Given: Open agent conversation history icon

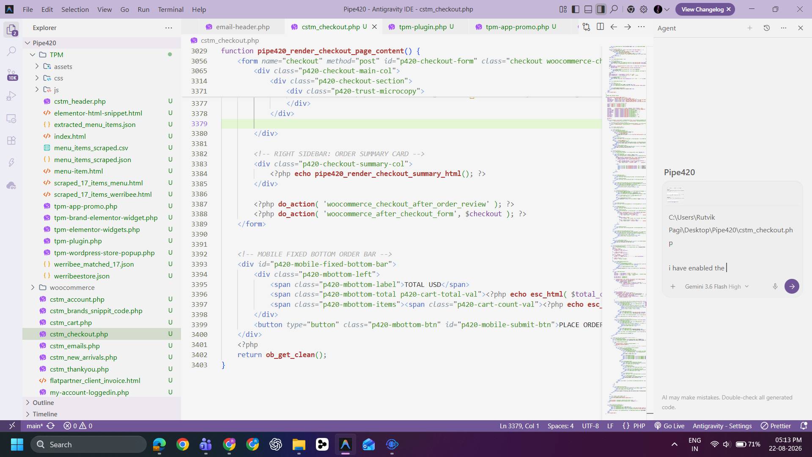Looking at the screenshot, I should tap(767, 28).
